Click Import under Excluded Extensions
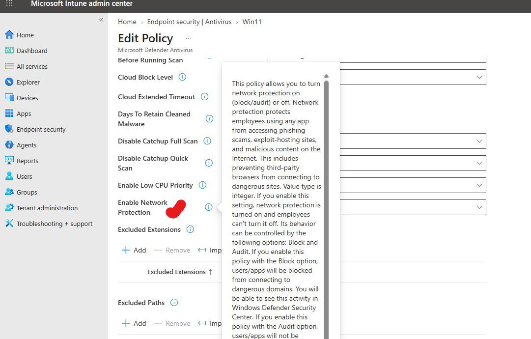531x339 pixels. 210,250
